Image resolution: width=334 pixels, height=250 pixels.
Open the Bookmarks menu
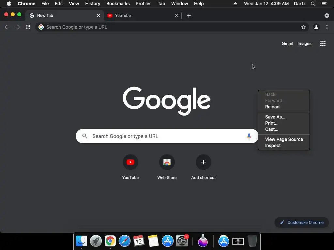[118, 4]
